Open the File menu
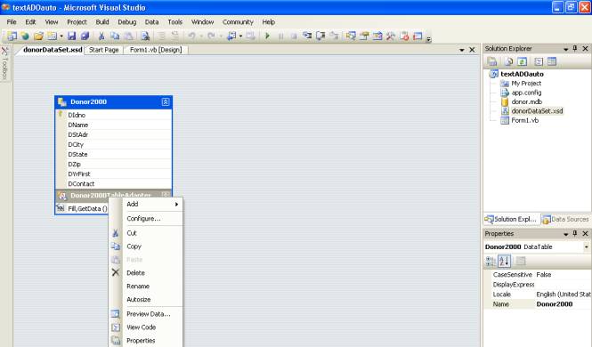The image size is (592, 347). pyautogui.click(x=12, y=22)
